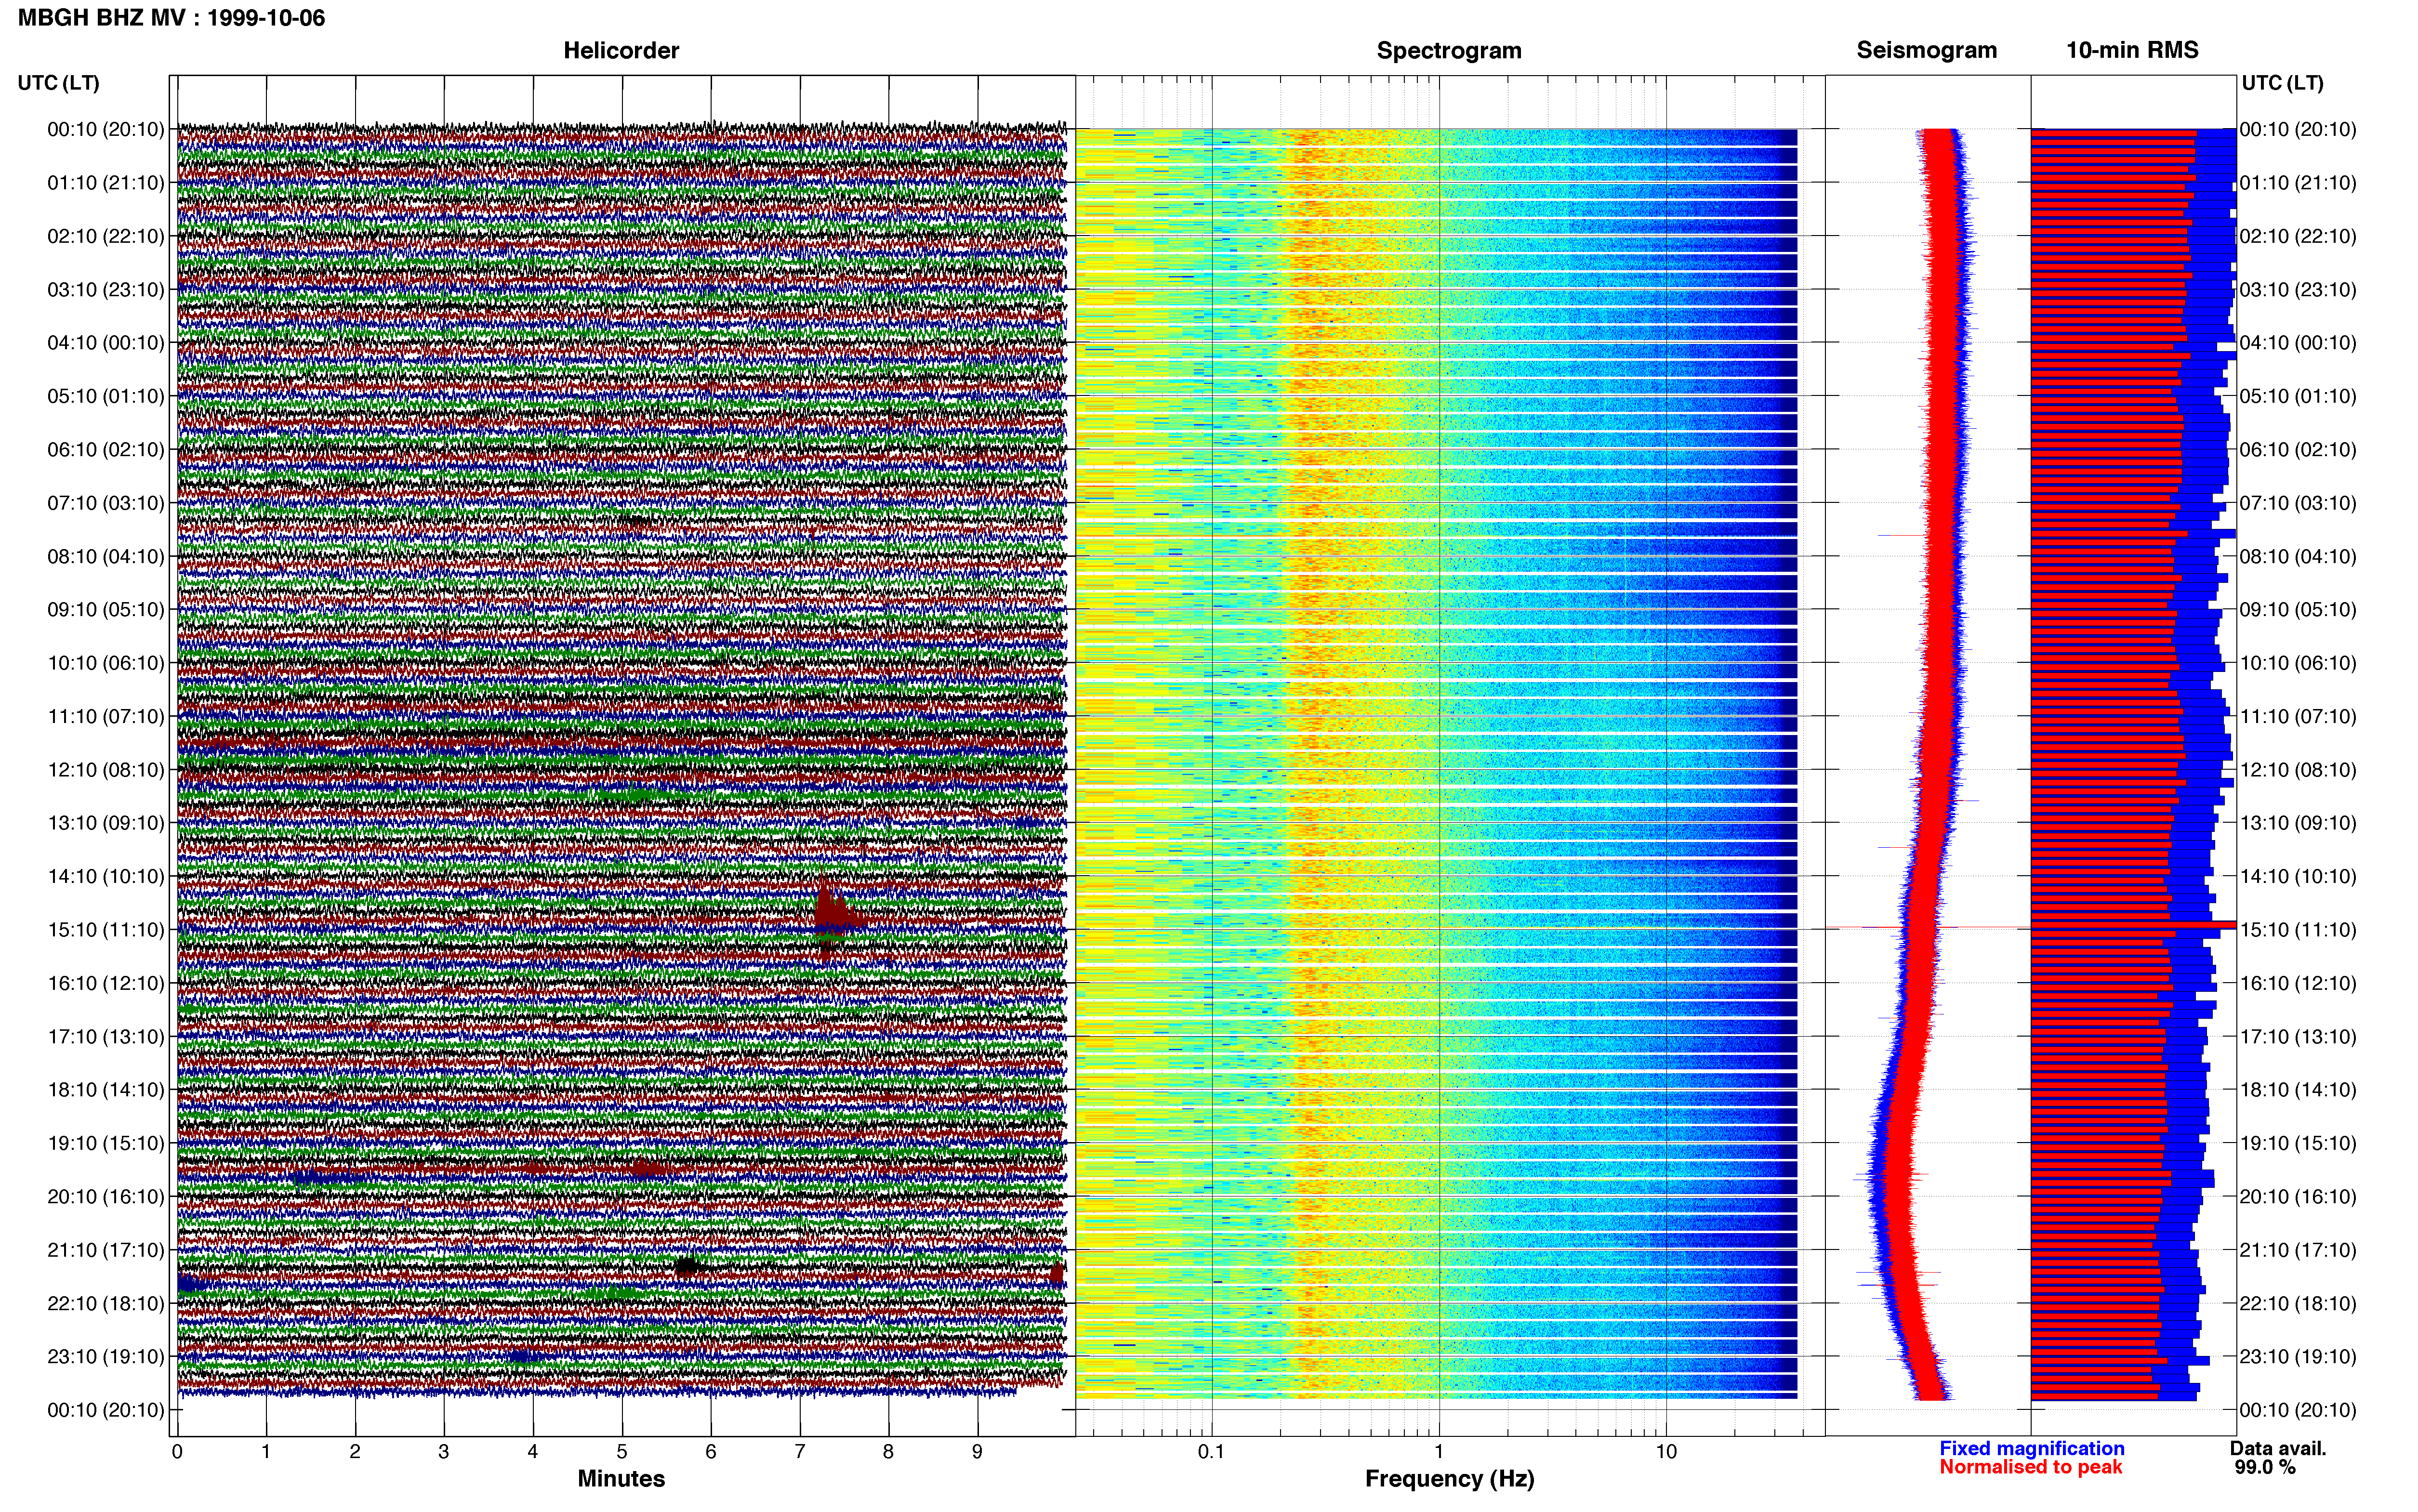
Task: Click the minute tick label '5' on helicorder
Action: click(x=622, y=1451)
